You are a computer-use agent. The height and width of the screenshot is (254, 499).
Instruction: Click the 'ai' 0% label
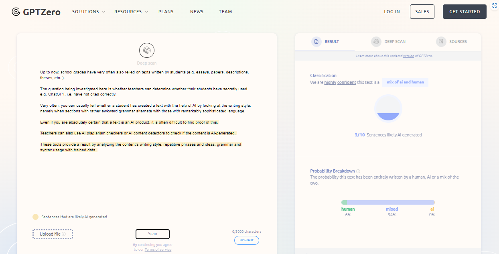[x=432, y=212]
